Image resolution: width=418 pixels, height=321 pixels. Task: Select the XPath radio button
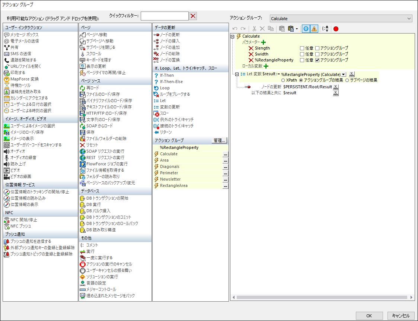click(x=283, y=80)
